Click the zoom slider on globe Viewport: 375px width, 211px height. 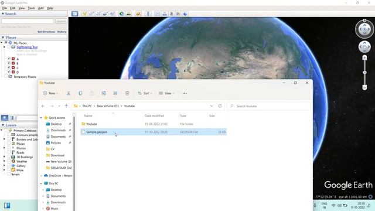coord(364,72)
